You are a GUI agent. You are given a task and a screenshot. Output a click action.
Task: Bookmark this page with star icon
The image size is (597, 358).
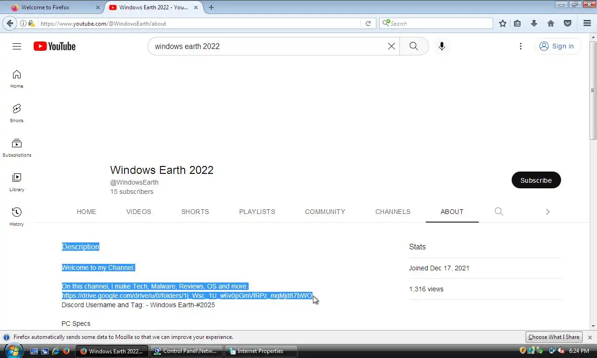pyautogui.click(x=502, y=23)
